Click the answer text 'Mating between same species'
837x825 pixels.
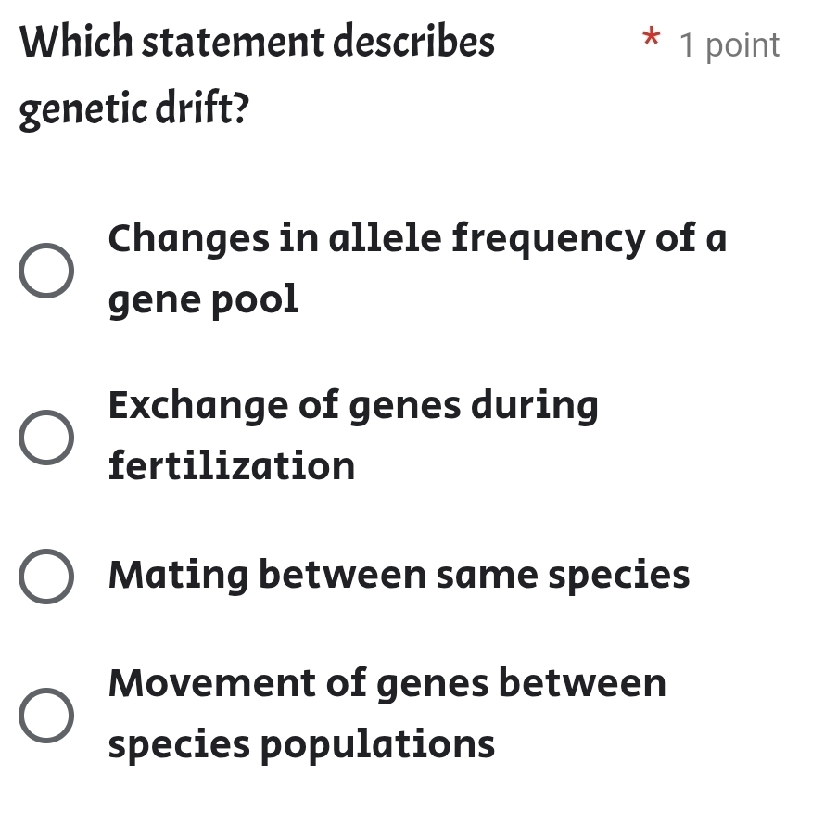click(x=399, y=576)
